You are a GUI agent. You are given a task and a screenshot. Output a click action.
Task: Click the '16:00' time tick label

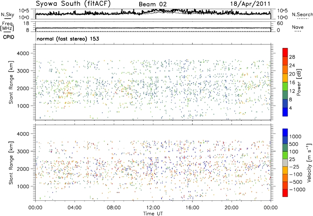point(192,208)
